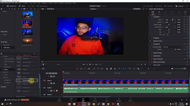Screen dimensions: 190x106
Task: Open the Timeline 1 name dropdown
Action: (99, 9)
